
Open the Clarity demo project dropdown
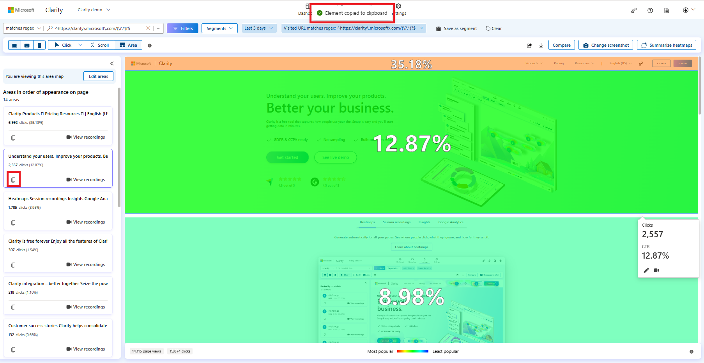[94, 10]
